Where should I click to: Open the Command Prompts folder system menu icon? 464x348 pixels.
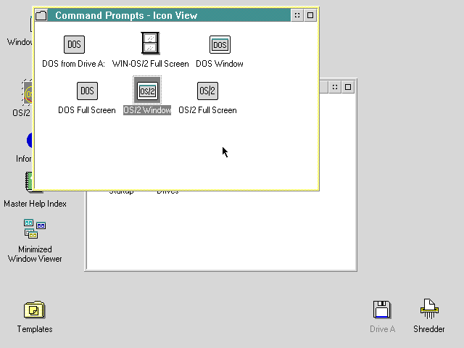(x=41, y=15)
